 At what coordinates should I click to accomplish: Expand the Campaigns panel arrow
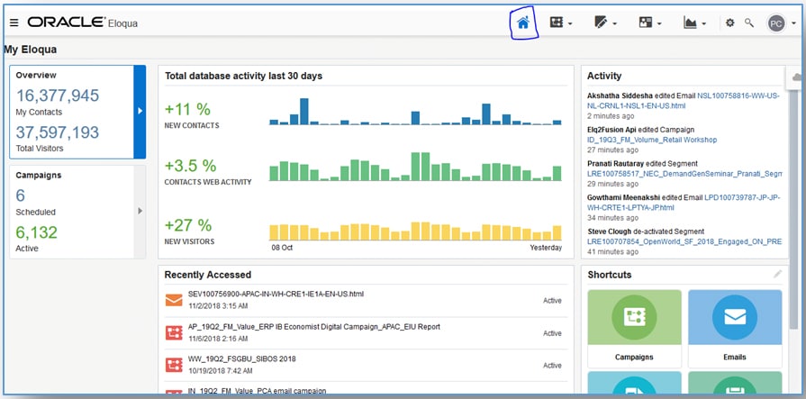pos(140,211)
